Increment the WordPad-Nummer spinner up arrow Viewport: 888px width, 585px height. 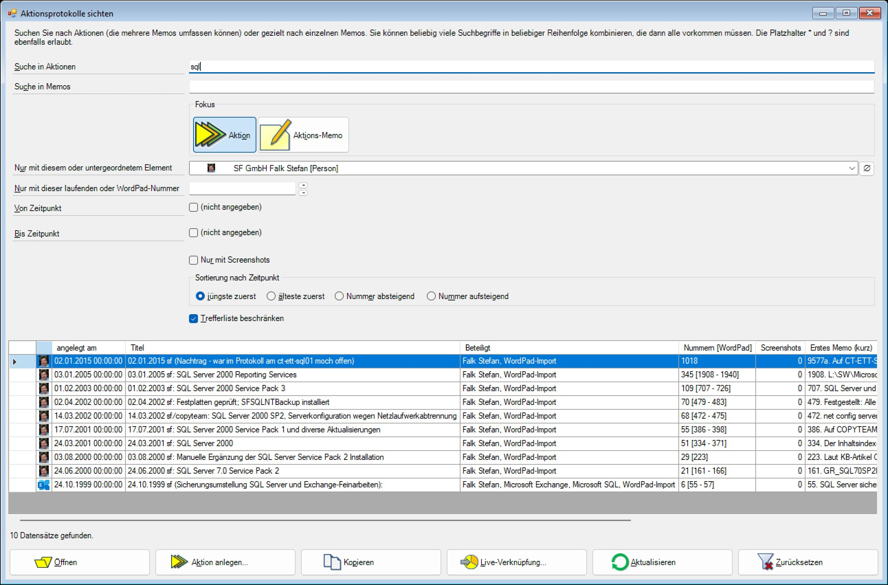point(303,185)
